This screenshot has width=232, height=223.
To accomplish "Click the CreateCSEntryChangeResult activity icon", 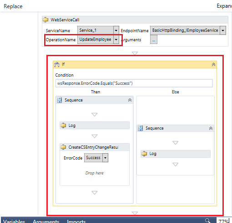I will (63, 147).
